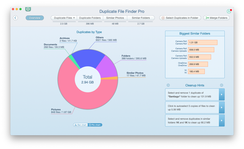Run the similar folders 1K hint arrow
Image resolution: width=244 pixels, height=149 pixels.
[x=222, y=121]
